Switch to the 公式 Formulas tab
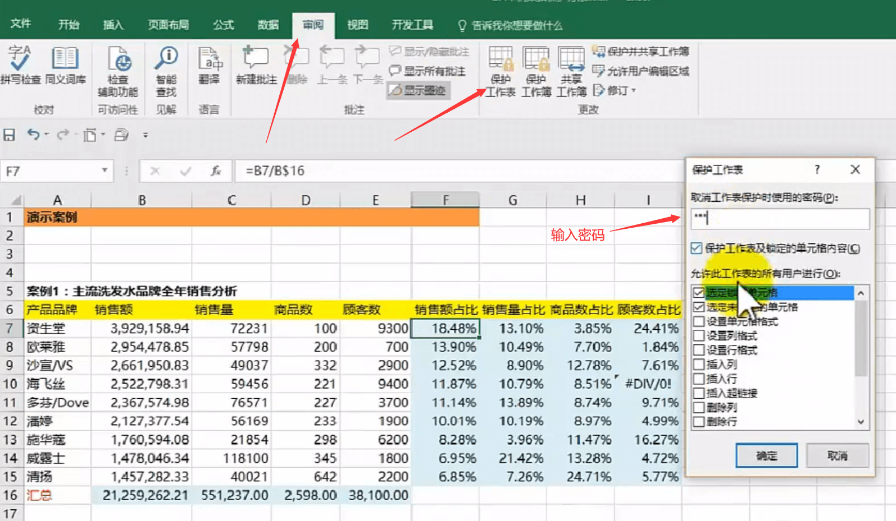The width and height of the screenshot is (896, 521). click(223, 25)
